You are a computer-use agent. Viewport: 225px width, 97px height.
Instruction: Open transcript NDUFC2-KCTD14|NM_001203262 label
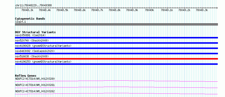(35, 91)
